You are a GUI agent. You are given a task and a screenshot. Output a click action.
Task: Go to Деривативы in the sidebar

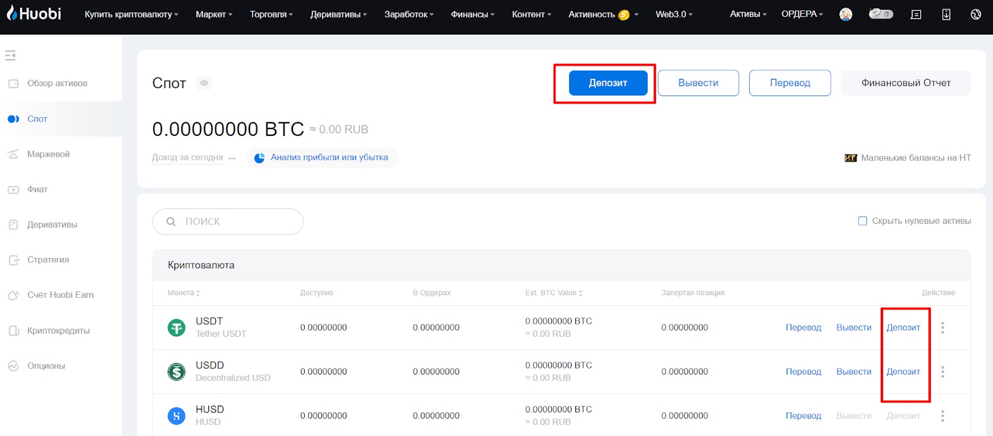coord(52,225)
